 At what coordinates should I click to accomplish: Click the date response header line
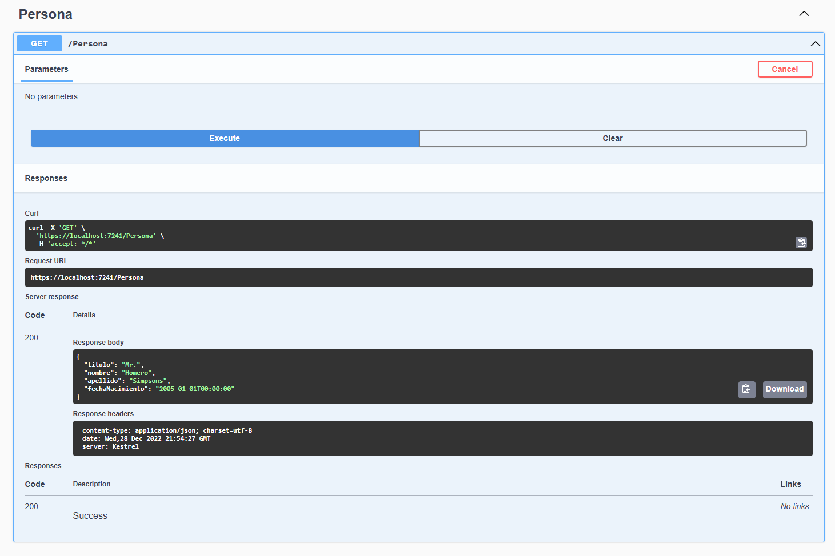(146, 438)
